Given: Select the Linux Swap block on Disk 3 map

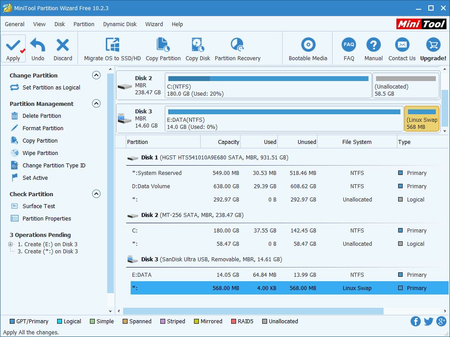Looking at the screenshot, I should tap(422, 119).
